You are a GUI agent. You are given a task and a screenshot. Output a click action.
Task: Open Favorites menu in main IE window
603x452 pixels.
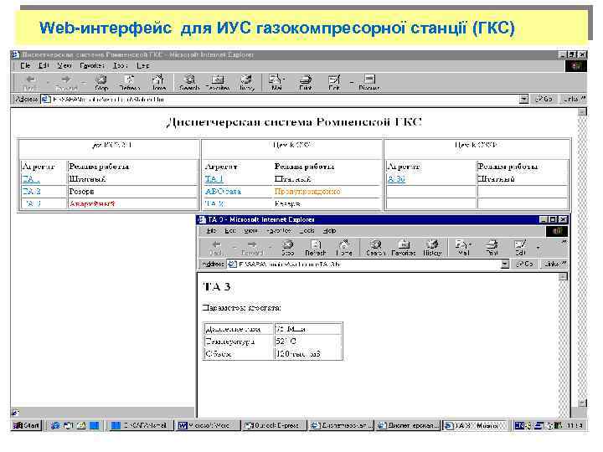92,66
